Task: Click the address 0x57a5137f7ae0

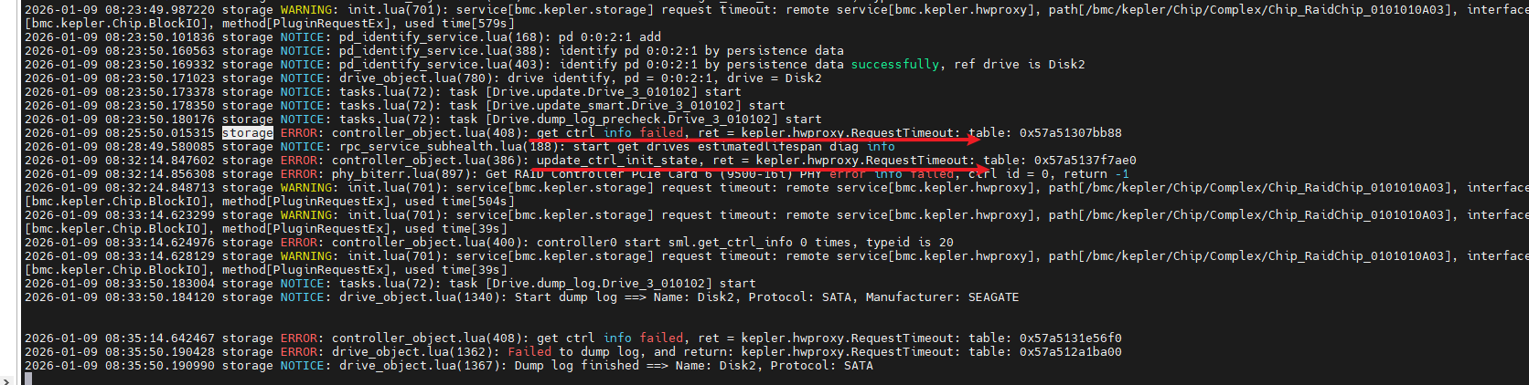Action: (1085, 161)
